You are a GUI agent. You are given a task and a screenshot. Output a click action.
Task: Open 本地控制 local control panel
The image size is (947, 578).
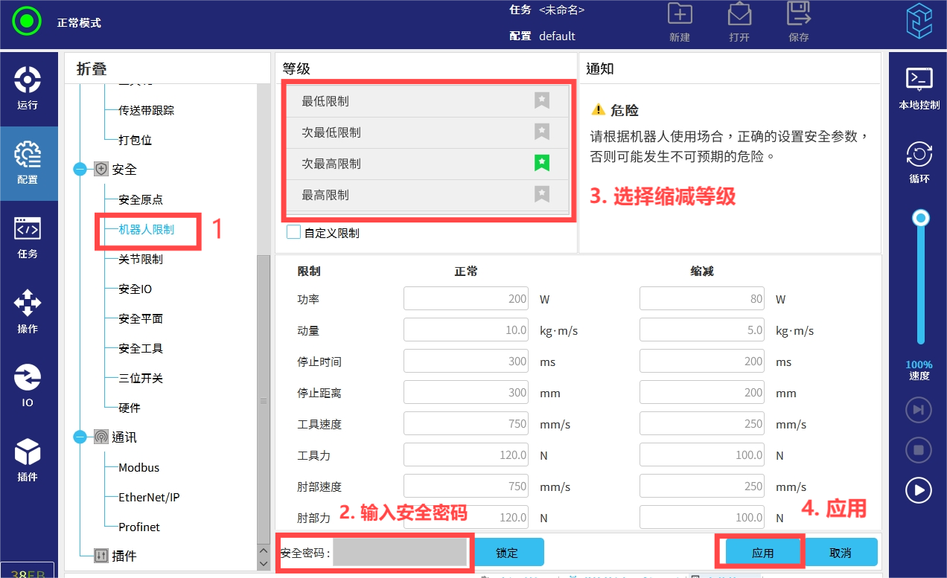click(919, 88)
